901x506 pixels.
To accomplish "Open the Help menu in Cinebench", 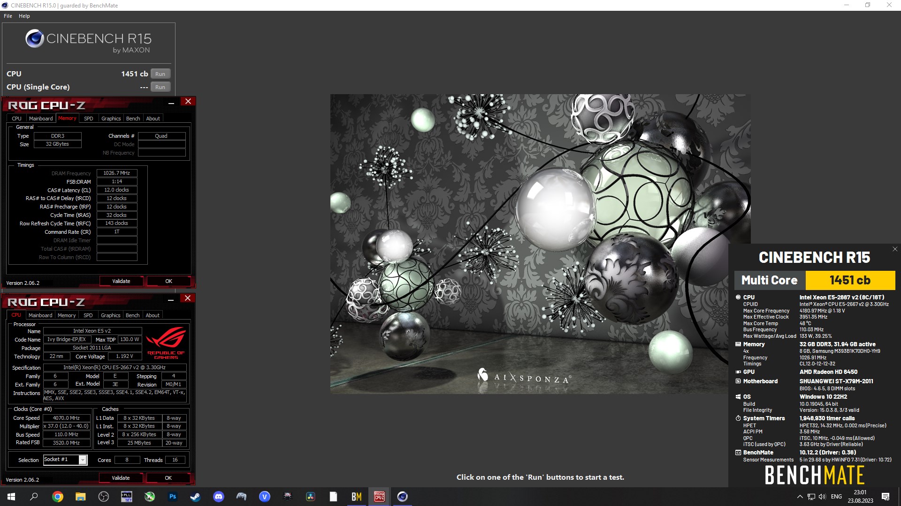I will coord(24,16).
